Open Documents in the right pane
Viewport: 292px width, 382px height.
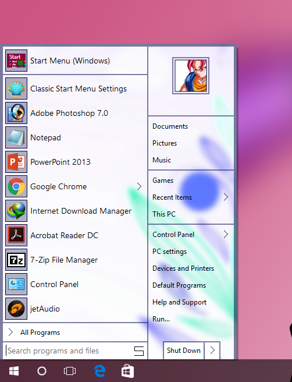pos(170,126)
